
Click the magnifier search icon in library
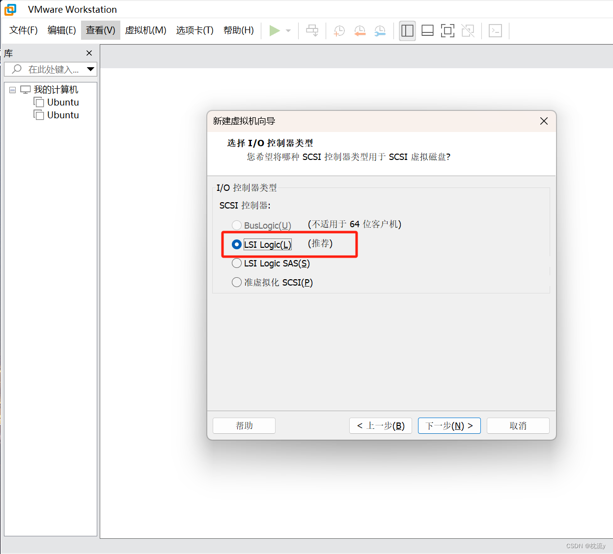point(17,69)
